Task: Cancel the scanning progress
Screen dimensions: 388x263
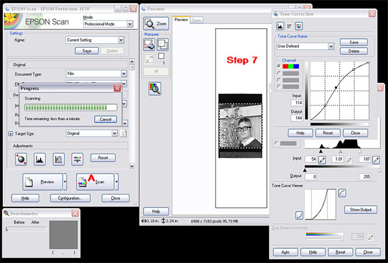Action: tap(106, 119)
